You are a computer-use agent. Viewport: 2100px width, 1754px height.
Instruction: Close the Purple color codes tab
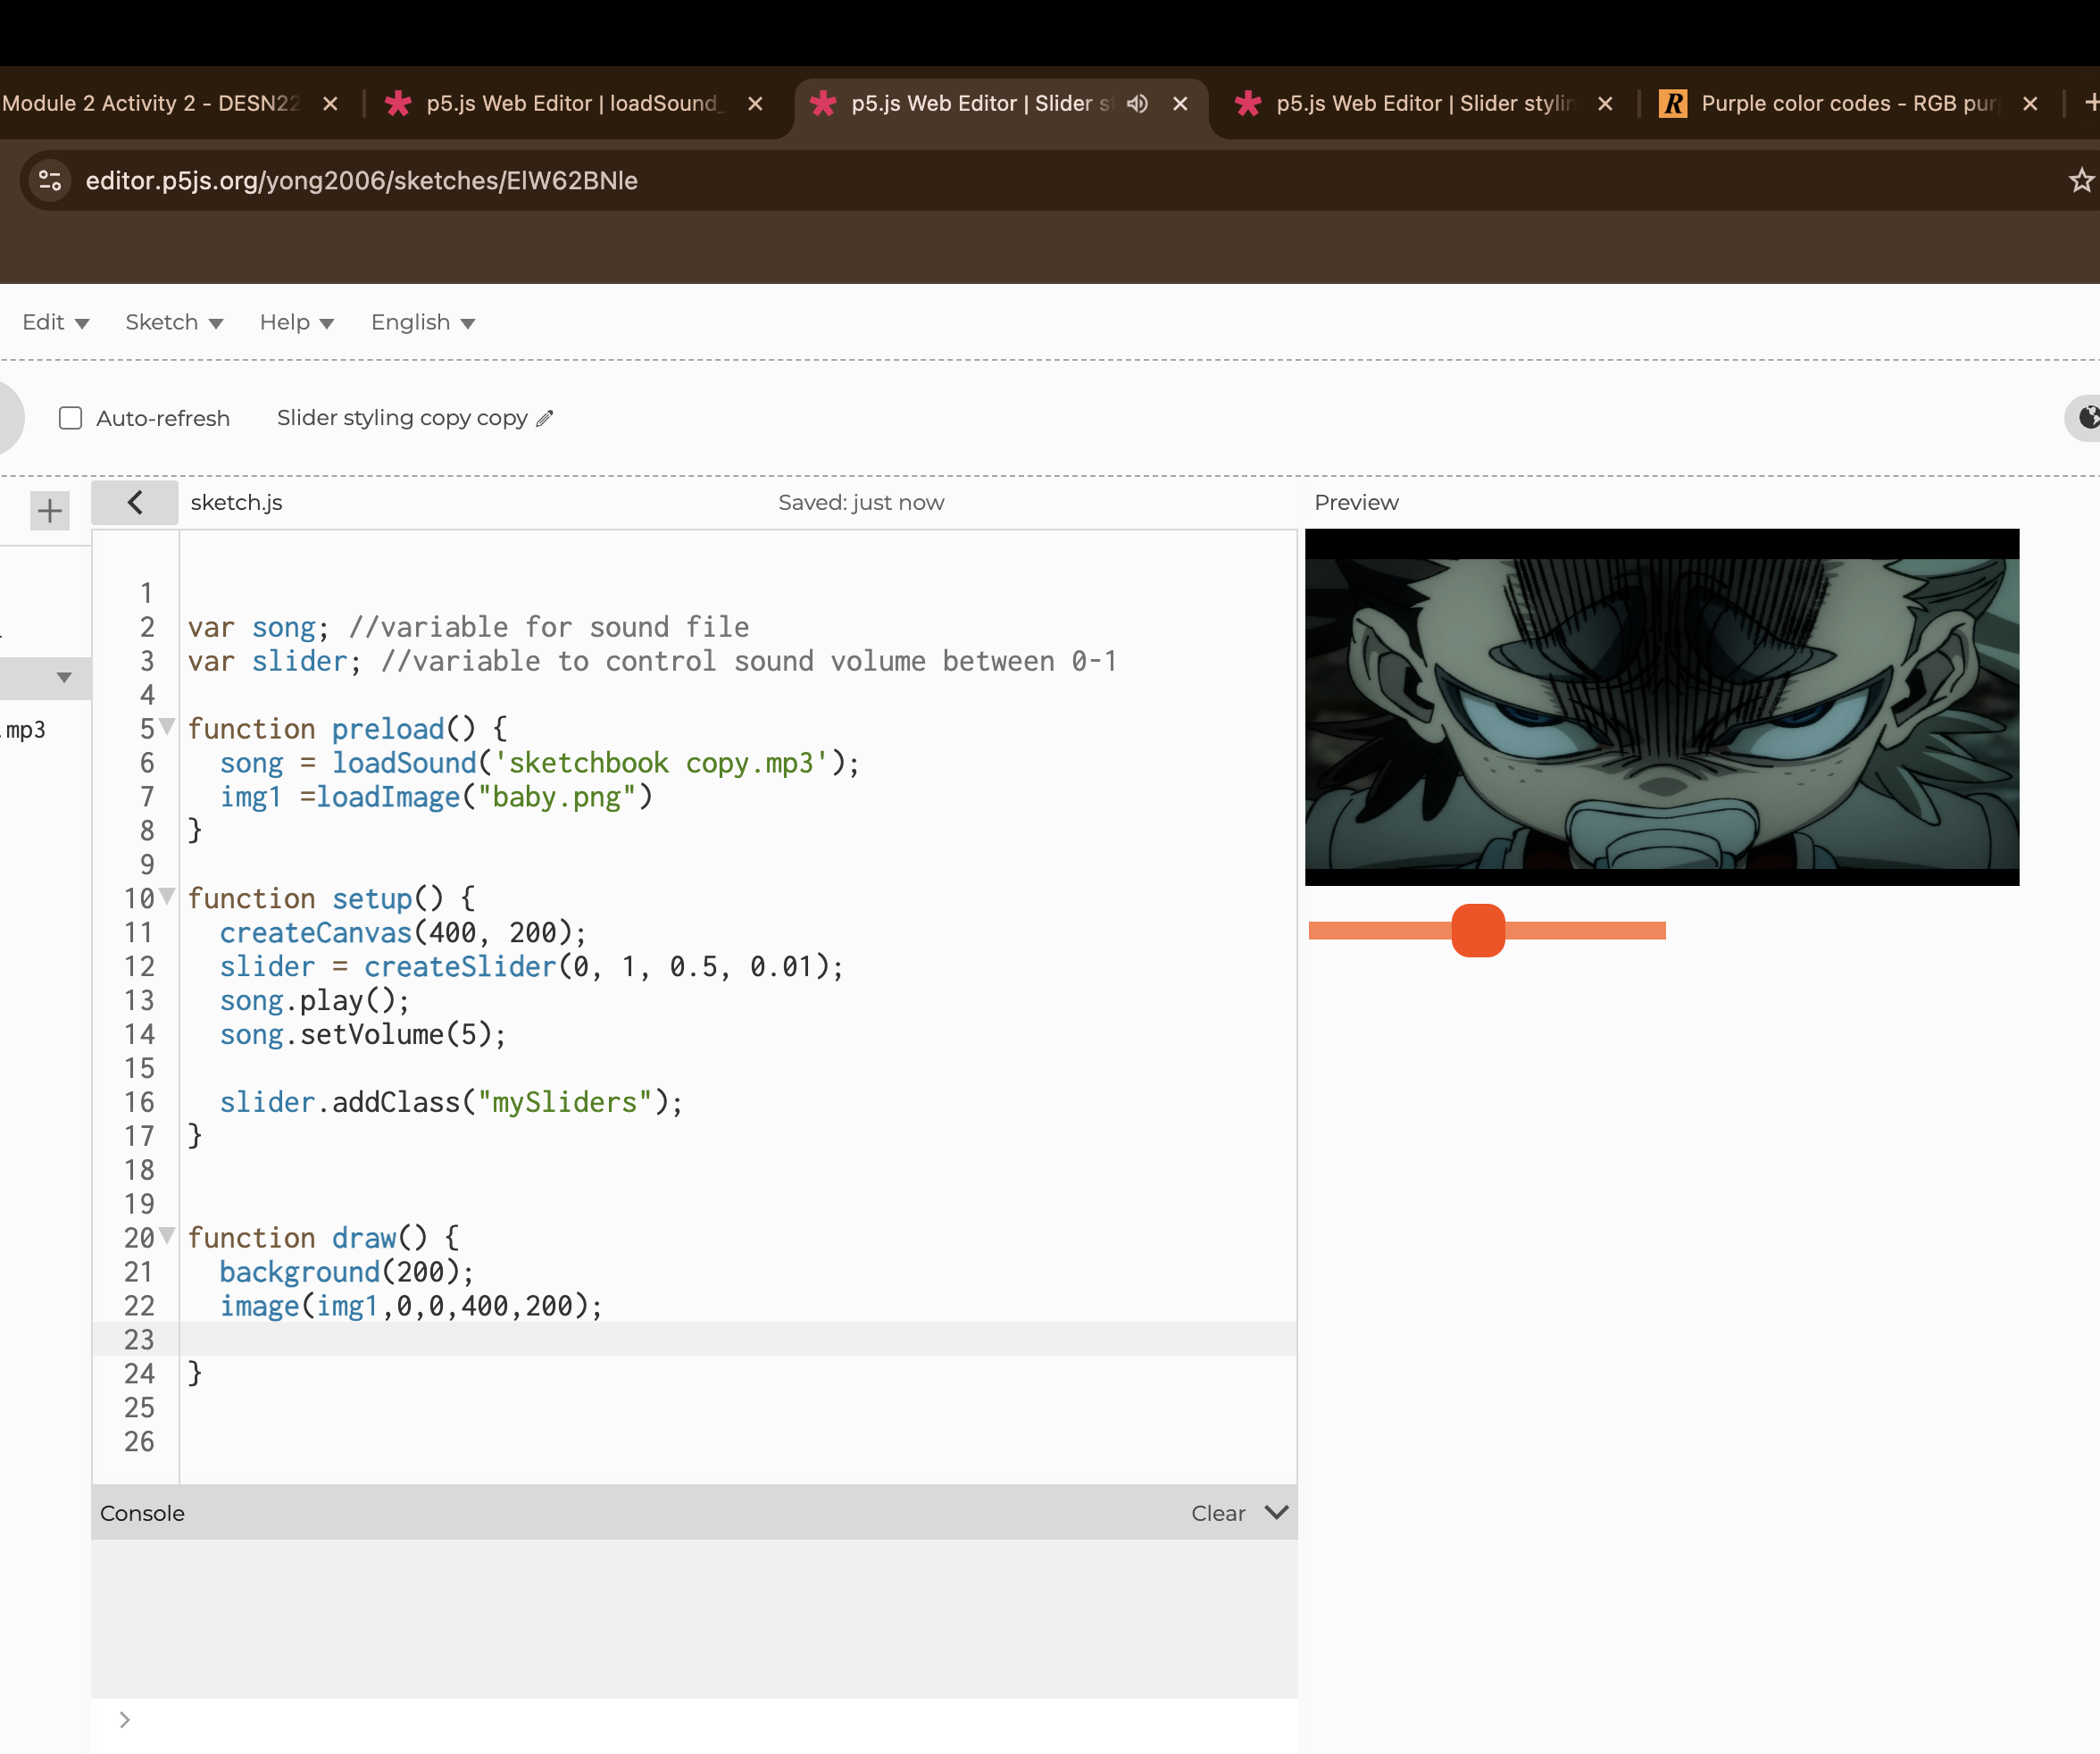(2030, 103)
